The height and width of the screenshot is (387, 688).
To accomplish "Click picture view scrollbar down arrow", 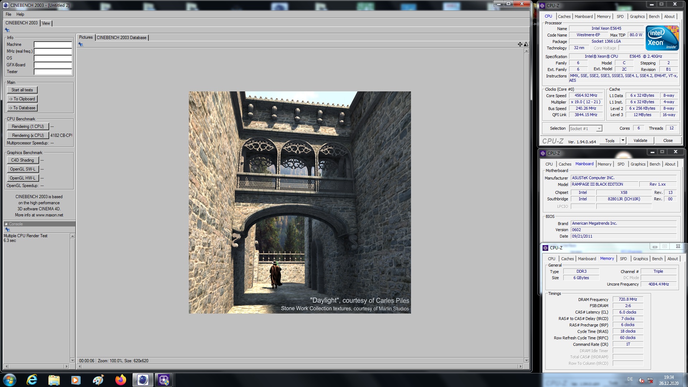I will [526, 360].
